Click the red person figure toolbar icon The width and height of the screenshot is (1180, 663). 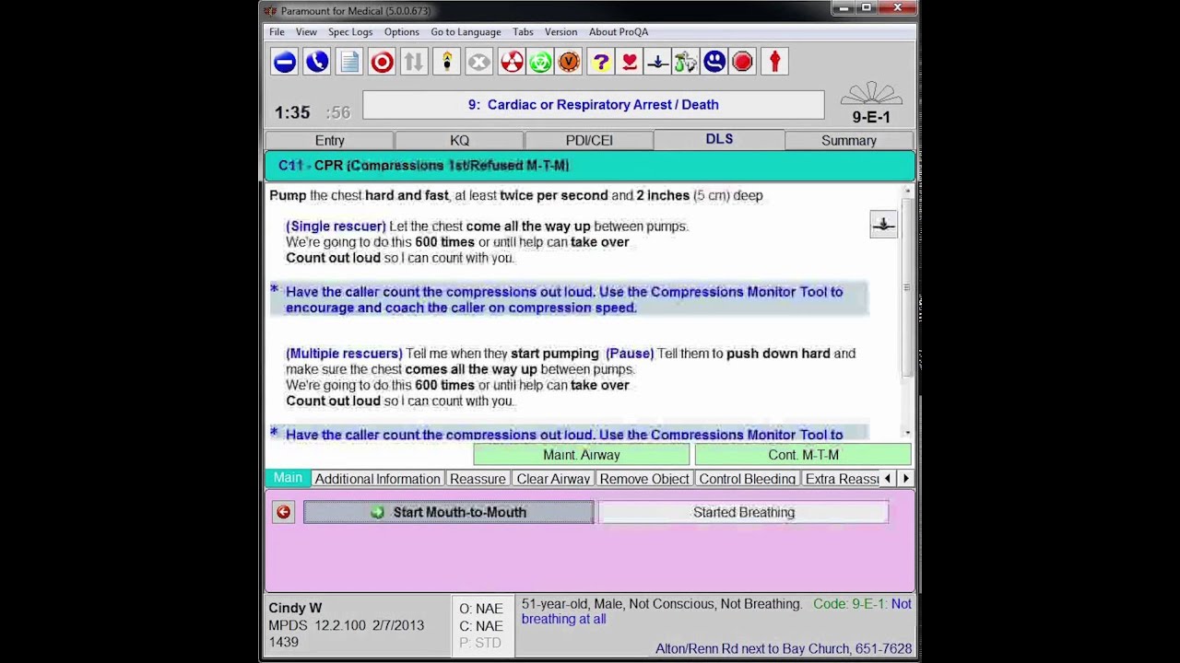click(774, 62)
